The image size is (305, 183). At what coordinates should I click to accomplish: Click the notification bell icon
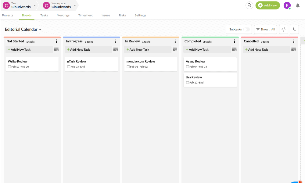[298, 5]
